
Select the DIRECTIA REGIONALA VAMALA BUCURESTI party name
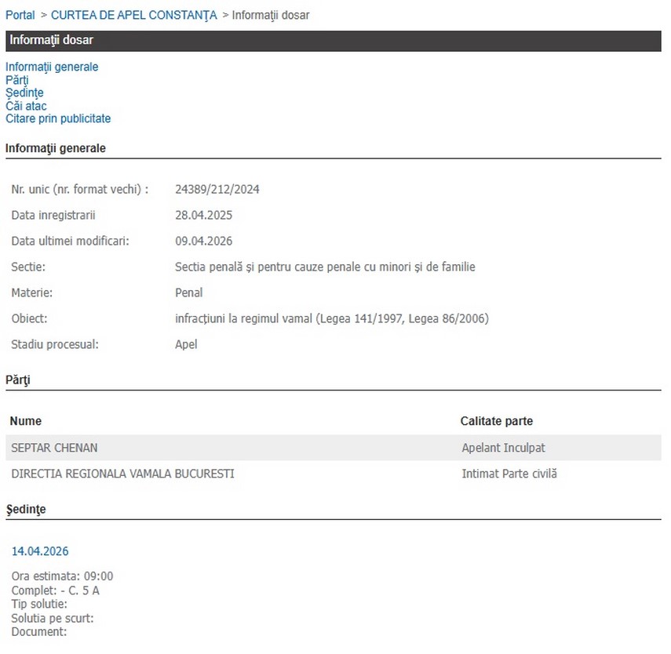coord(122,474)
